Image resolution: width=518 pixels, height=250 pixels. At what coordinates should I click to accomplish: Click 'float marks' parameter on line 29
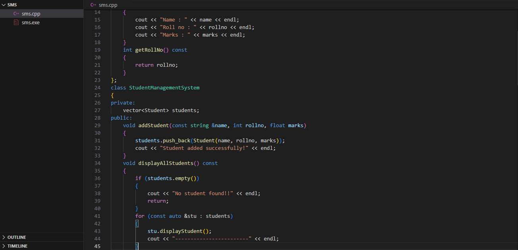286,125
